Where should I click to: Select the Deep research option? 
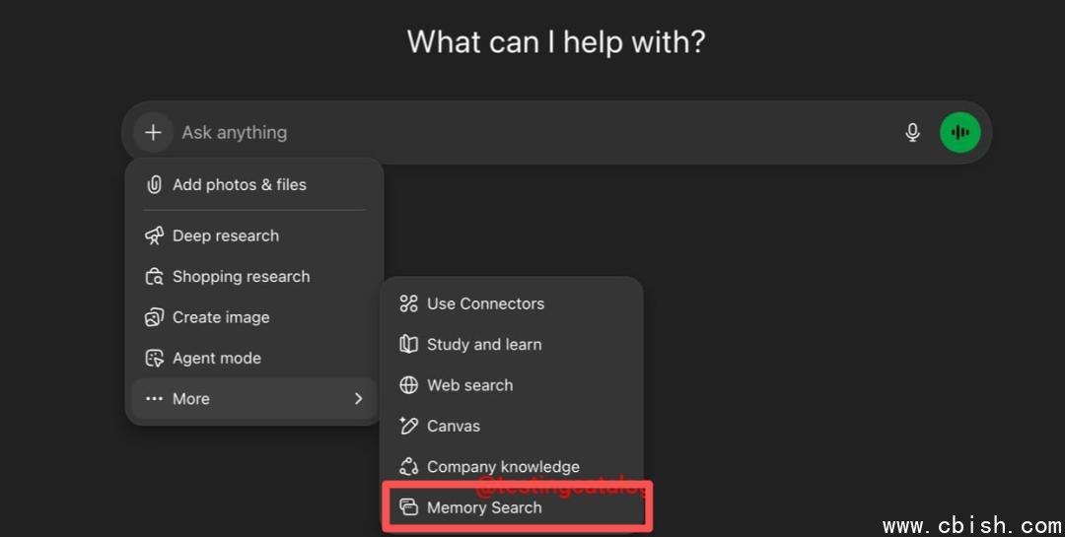226,235
